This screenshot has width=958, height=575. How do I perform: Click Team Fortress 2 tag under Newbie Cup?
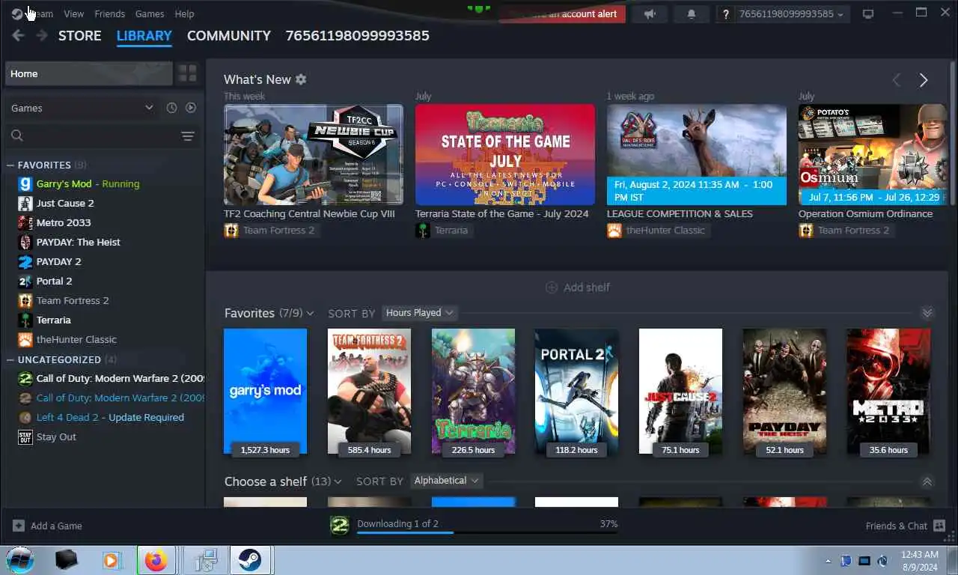(270, 231)
